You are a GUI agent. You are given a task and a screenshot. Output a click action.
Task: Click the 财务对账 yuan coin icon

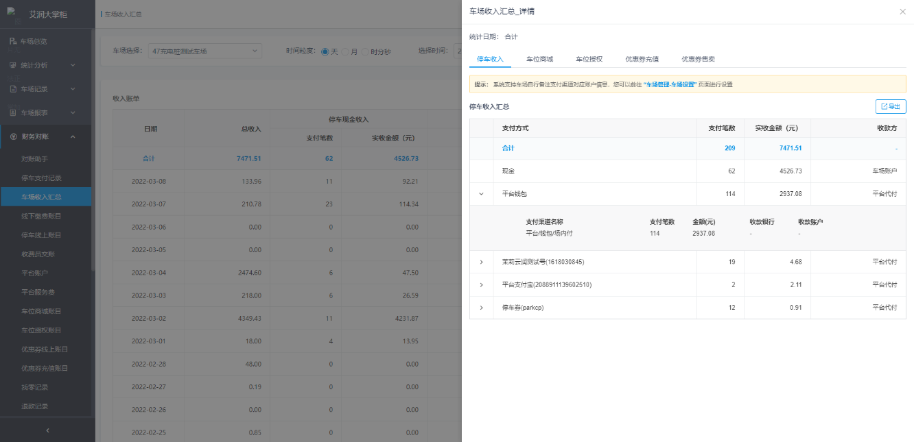(13, 136)
